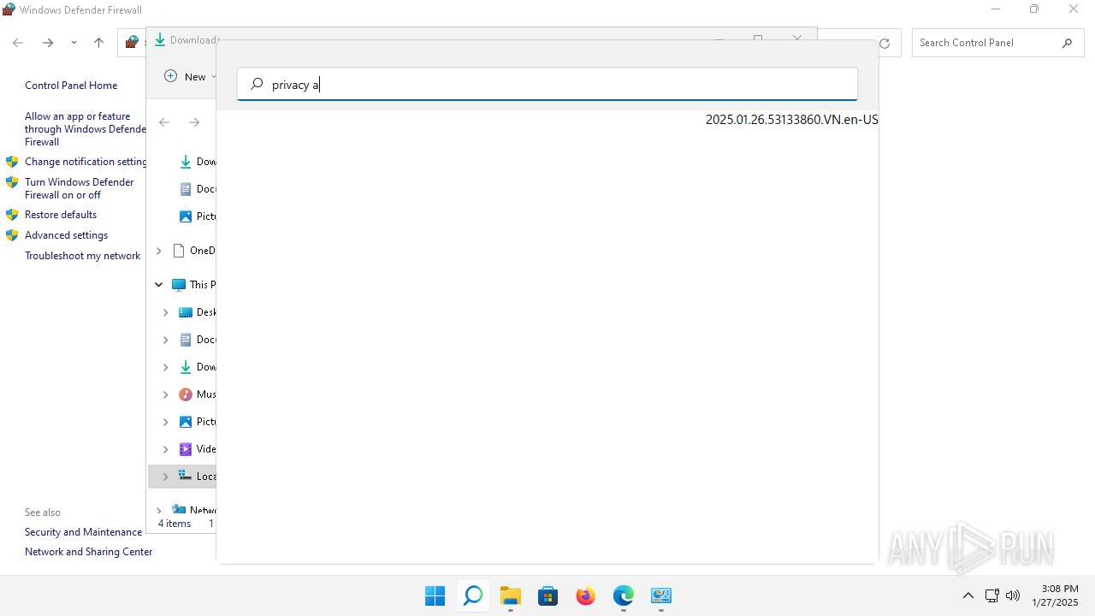
Task: Click the Control Panel search magnifier icon
Action: 1067,43
